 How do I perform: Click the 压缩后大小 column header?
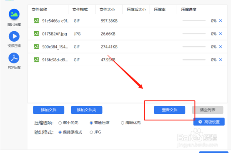[136, 10]
